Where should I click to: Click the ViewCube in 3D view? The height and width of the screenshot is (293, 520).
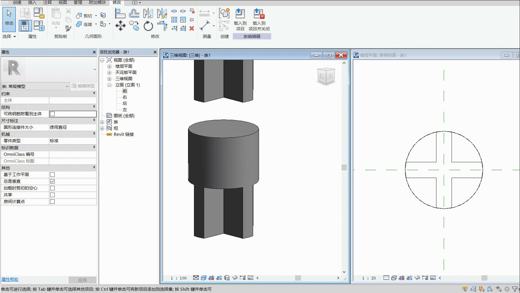tap(326, 76)
